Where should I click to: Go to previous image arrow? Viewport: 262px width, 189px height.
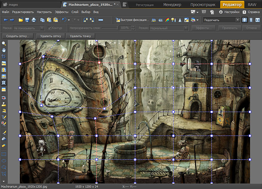(x=6, y=20)
